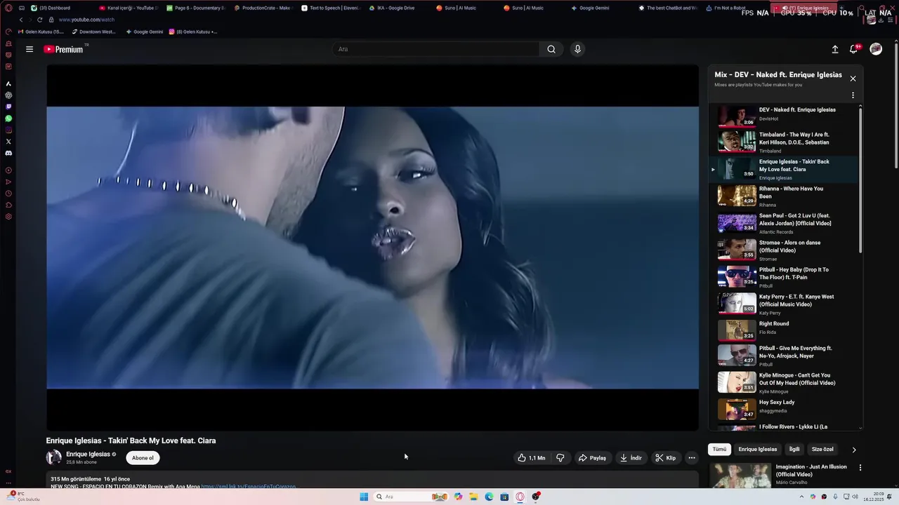This screenshot has height=505, width=899.
Task: Click the browser address bar URL
Action: (86, 20)
